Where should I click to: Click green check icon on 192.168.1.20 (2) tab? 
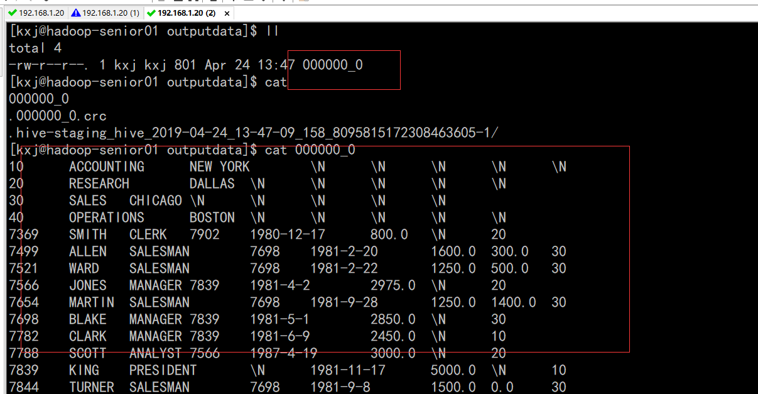point(151,13)
